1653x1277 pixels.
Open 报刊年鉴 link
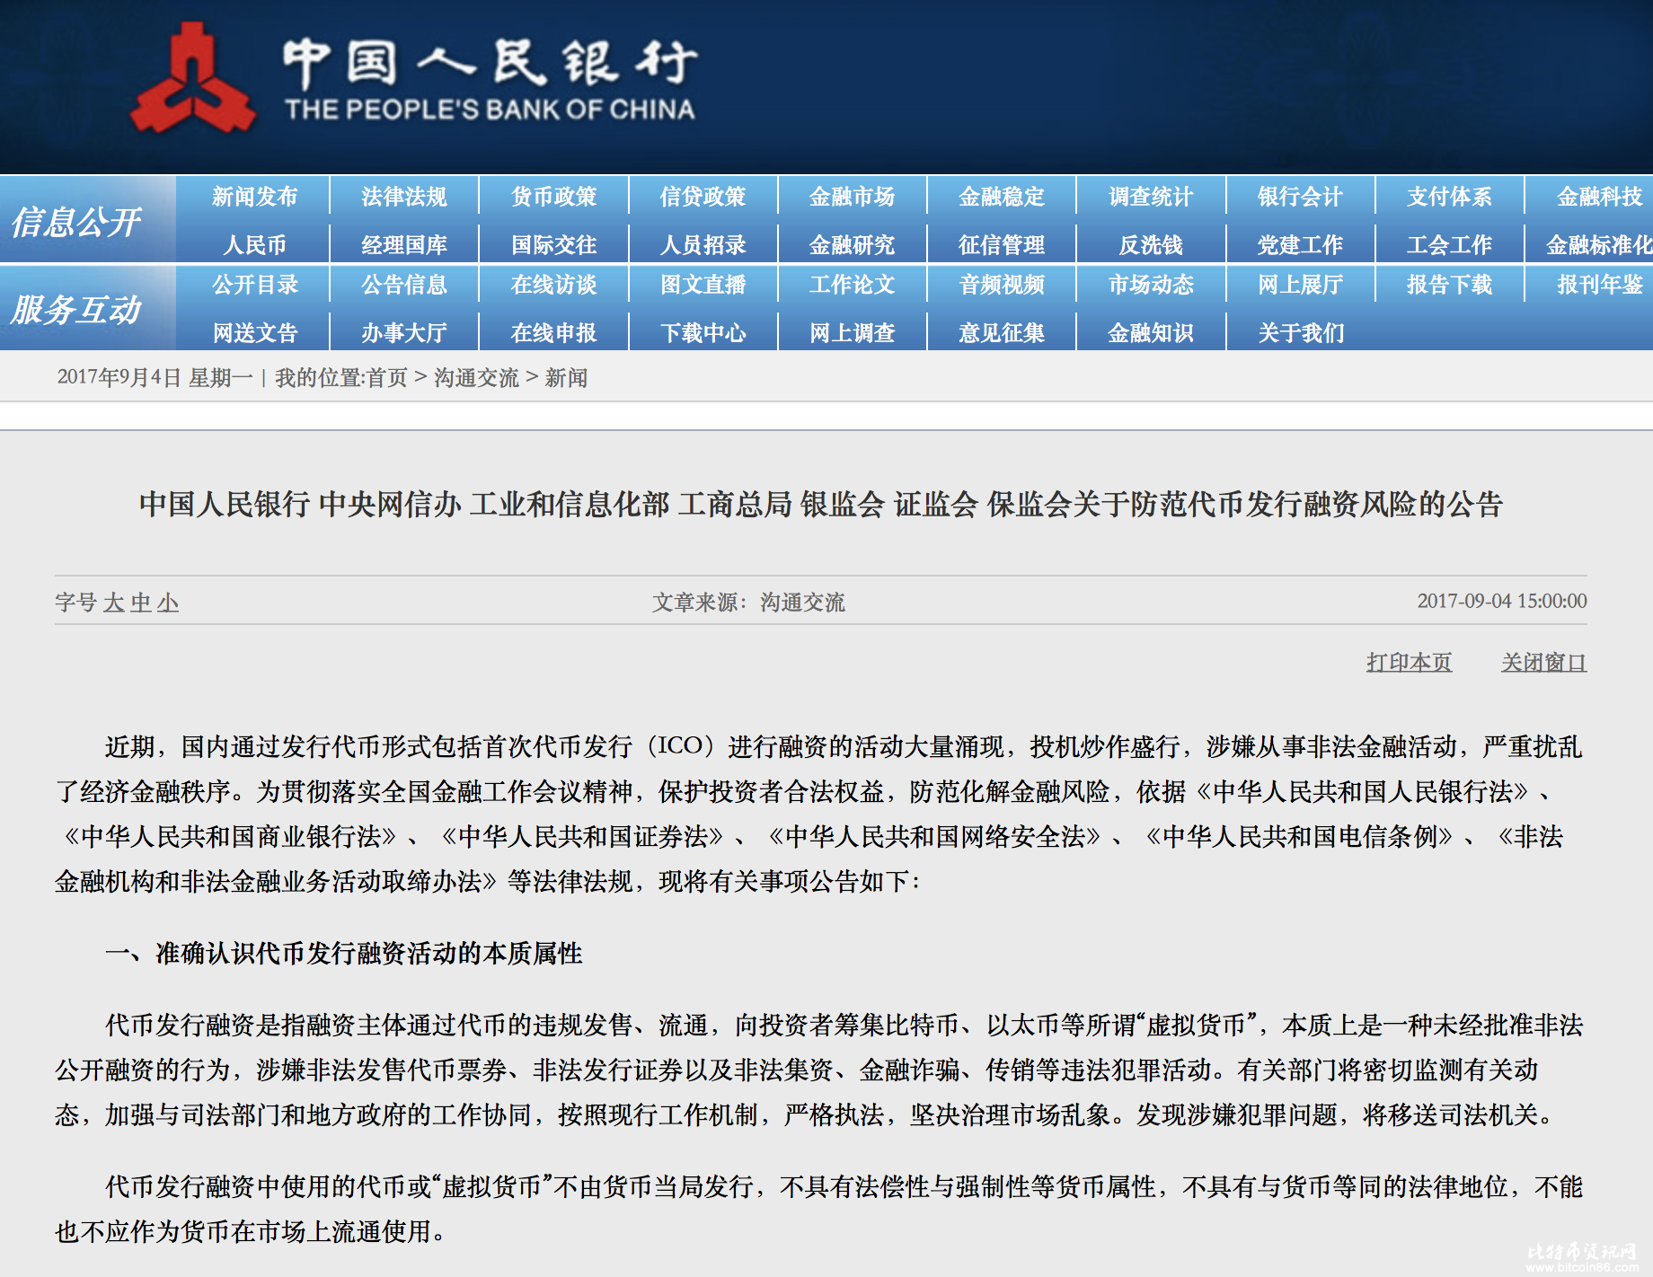1599,285
